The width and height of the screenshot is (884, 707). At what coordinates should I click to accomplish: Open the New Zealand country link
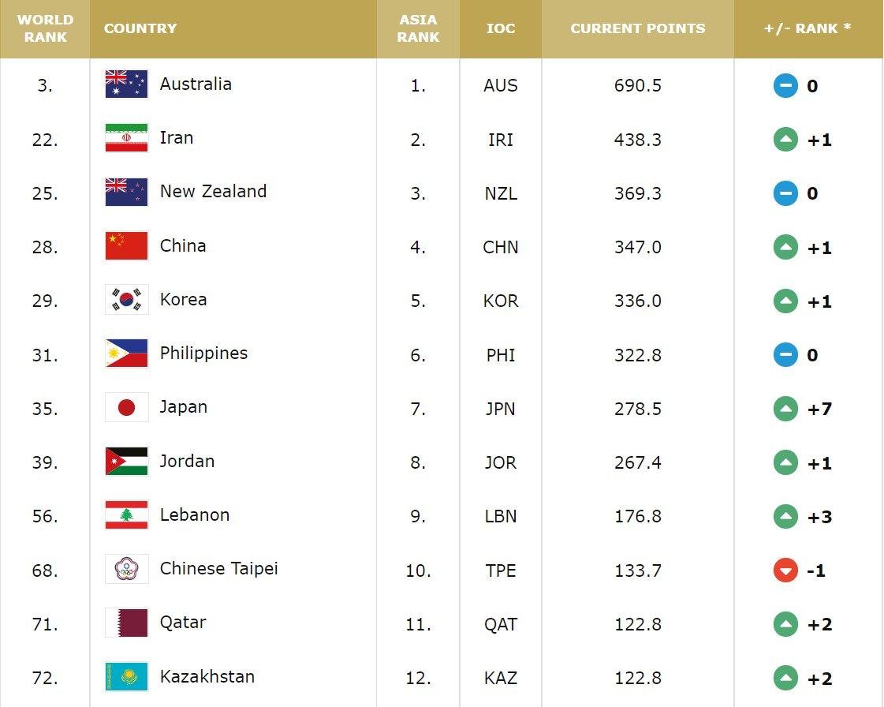pyautogui.click(x=213, y=192)
